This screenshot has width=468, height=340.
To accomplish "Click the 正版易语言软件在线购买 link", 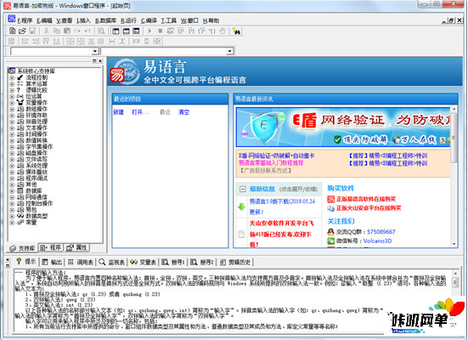I will coord(366,199).
